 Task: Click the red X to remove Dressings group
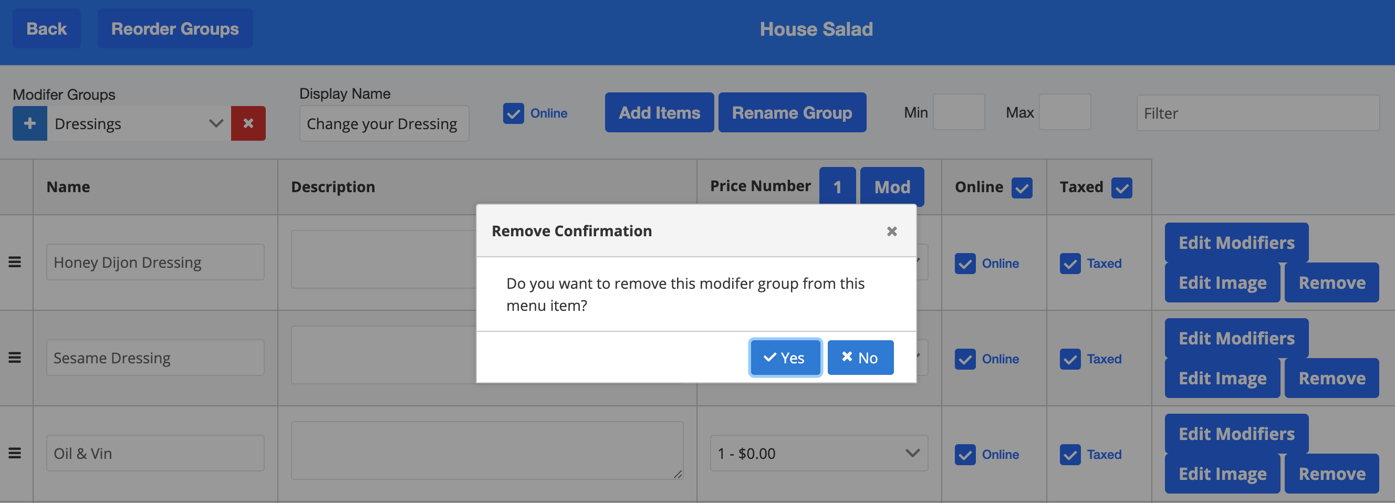(x=248, y=123)
